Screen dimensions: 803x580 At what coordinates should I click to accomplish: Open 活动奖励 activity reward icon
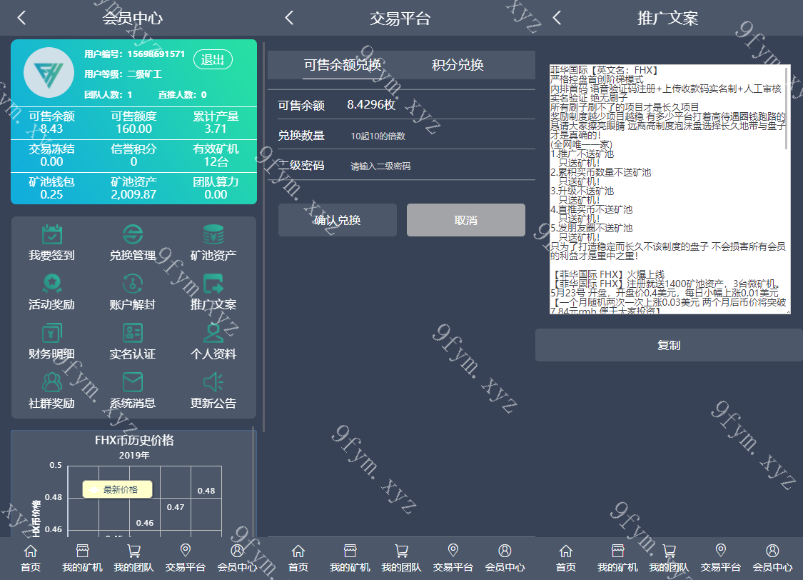click(x=51, y=284)
